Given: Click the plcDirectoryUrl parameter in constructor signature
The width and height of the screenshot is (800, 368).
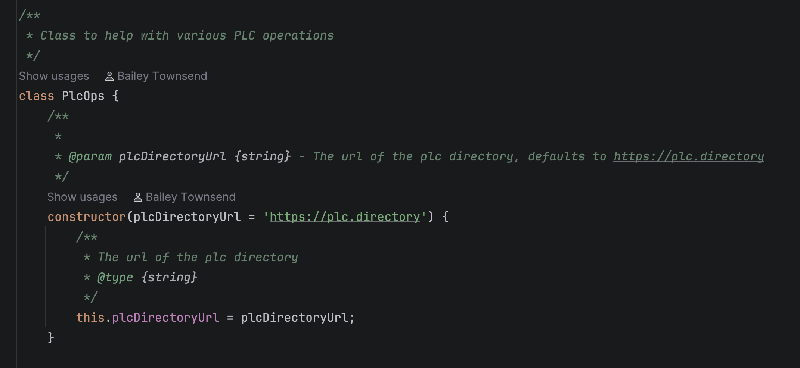Looking at the screenshot, I should pyautogui.click(x=187, y=217).
